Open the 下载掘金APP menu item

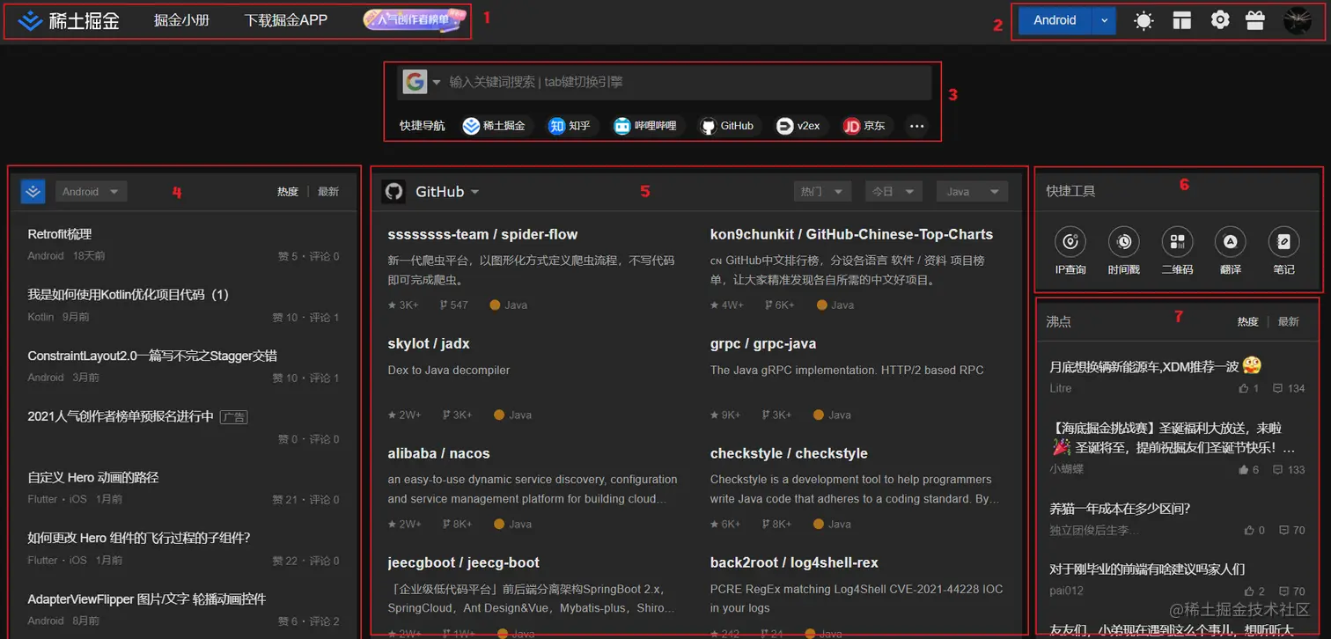286,20
